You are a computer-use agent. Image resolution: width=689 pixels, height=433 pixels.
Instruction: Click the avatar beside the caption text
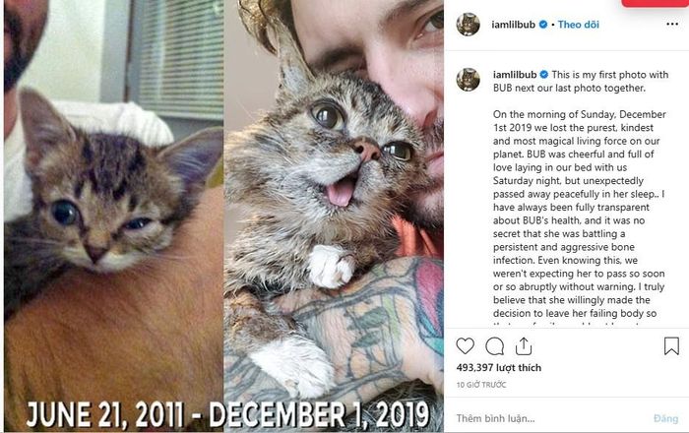pyautogui.click(x=468, y=80)
